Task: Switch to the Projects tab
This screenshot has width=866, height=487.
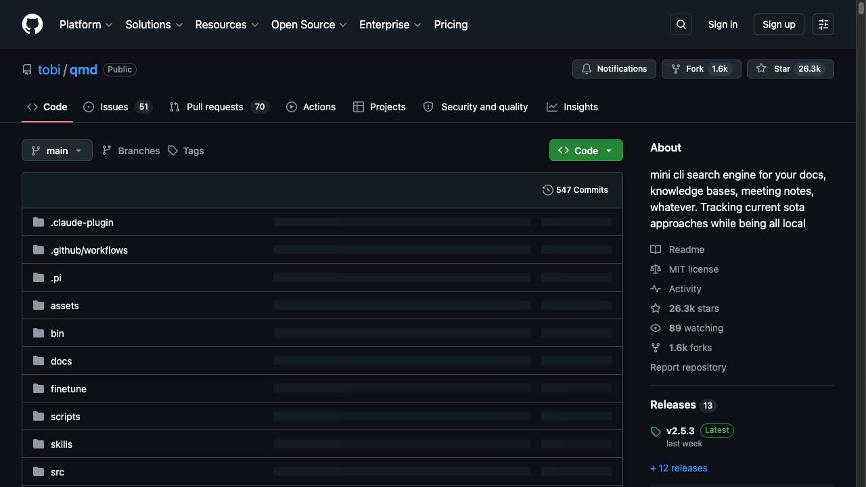Action: click(x=380, y=107)
